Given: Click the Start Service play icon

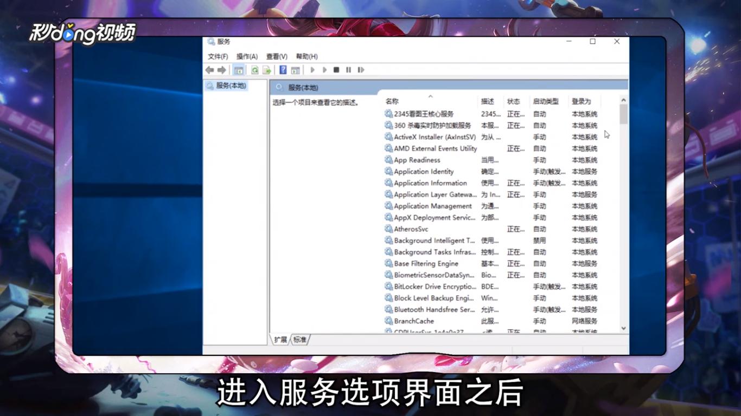Looking at the screenshot, I should pyautogui.click(x=312, y=69).
